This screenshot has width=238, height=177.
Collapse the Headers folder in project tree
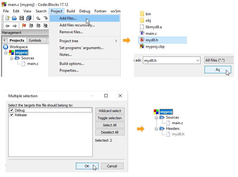click(x=156, y=129)
